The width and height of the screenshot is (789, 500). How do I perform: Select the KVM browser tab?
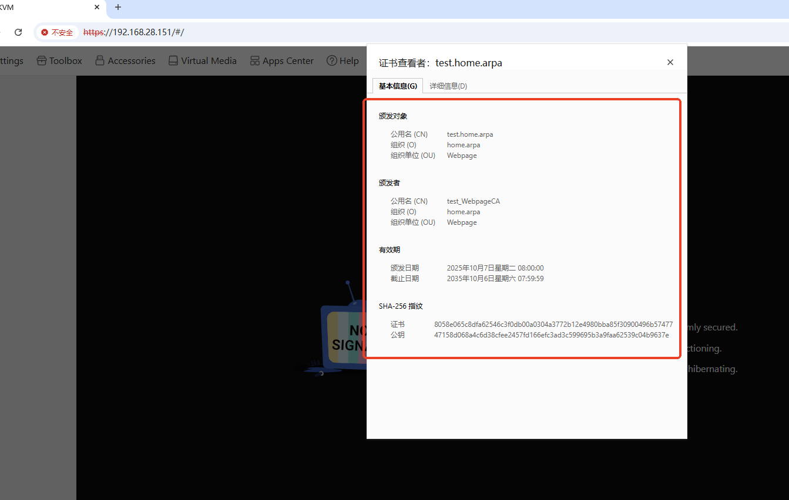35,7
